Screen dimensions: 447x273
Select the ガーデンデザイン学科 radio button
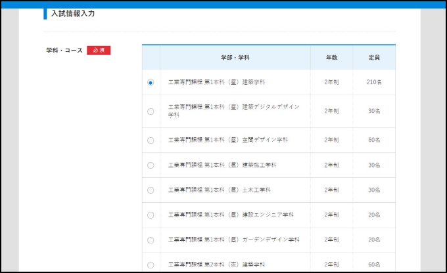pyautogui.click(x=151, y=240)
